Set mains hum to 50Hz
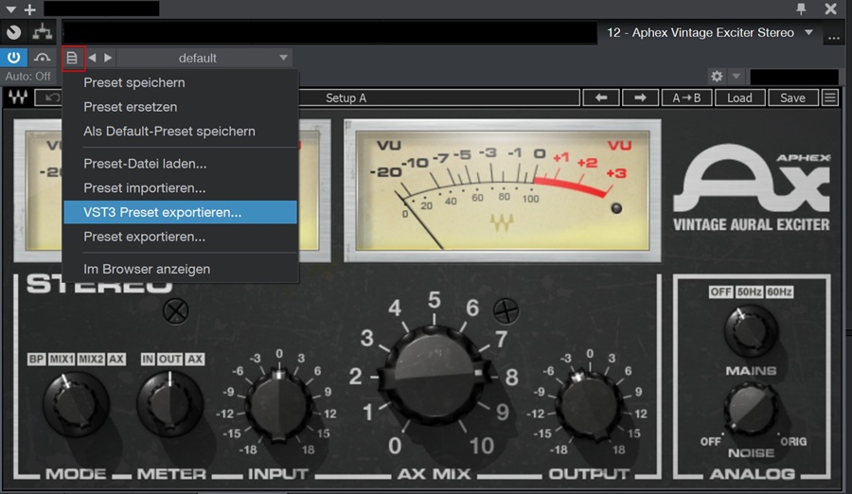This screenshot has width=852, height=494. tap(750, 291)
